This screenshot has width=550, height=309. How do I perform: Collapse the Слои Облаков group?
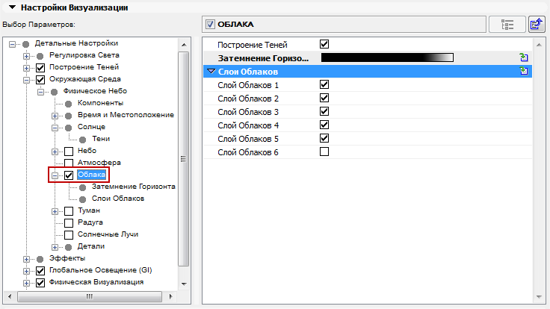[211, 71]
